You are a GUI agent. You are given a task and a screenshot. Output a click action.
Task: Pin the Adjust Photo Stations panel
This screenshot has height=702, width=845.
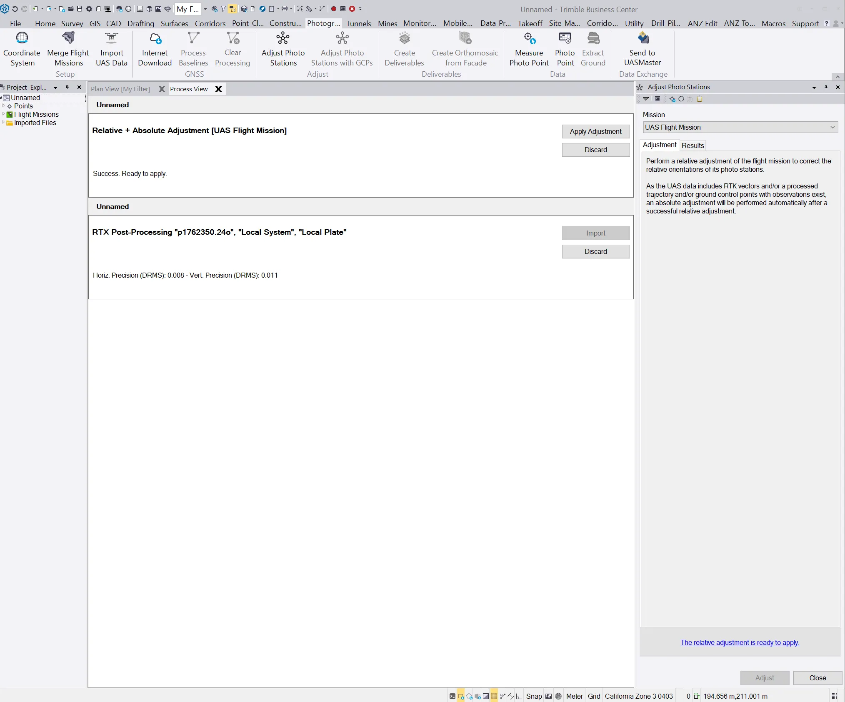click(826, 87)
